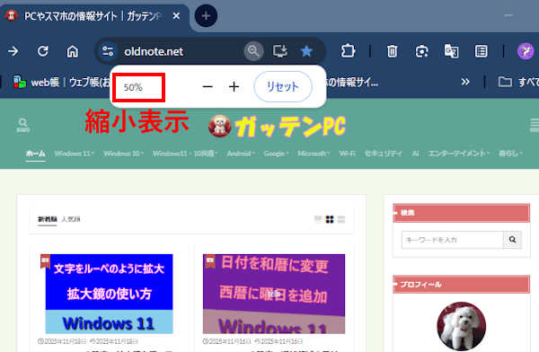Expand the Windows11・10共通 nav dropdown
Viewport: 539px width, 352px height.
coord(185,154)
